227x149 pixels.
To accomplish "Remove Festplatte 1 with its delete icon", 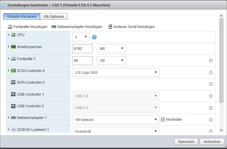I will (211, 61).
